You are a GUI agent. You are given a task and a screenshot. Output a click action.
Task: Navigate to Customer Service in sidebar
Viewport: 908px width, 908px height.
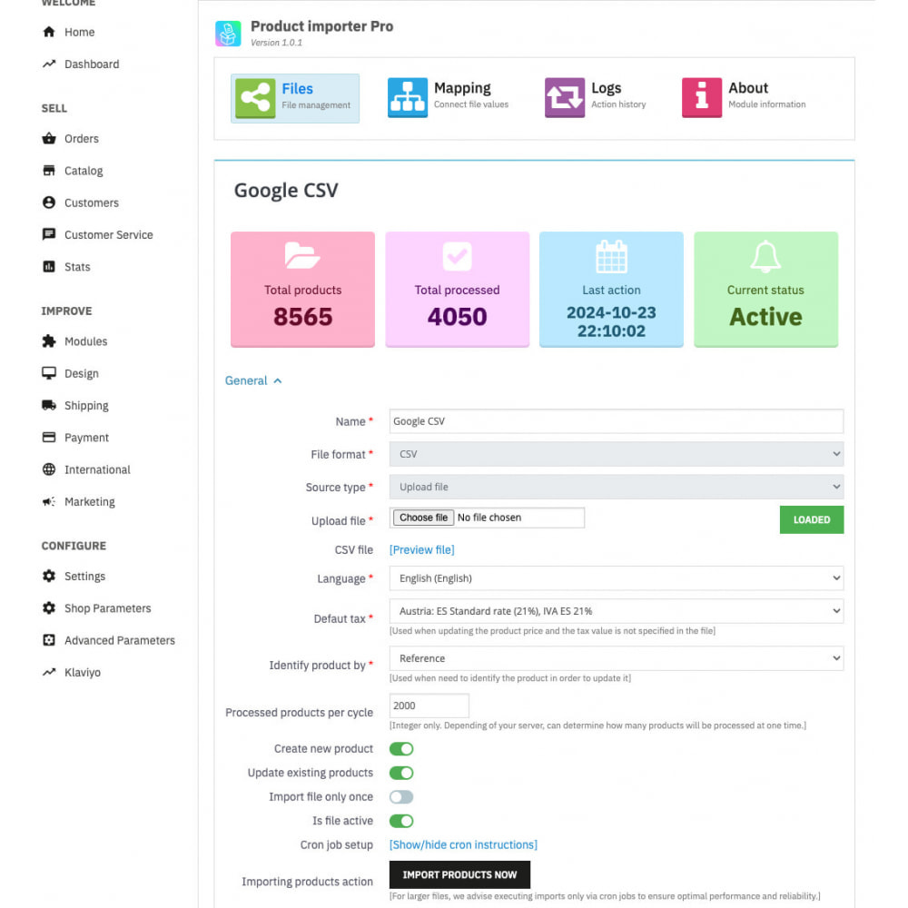tap(109, 234)
